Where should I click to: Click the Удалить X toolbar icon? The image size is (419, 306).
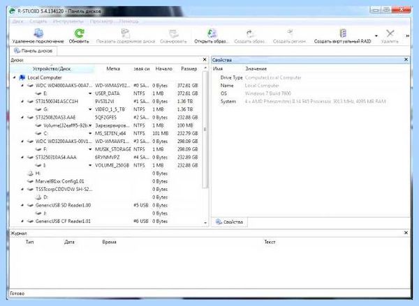click(390, 33)
